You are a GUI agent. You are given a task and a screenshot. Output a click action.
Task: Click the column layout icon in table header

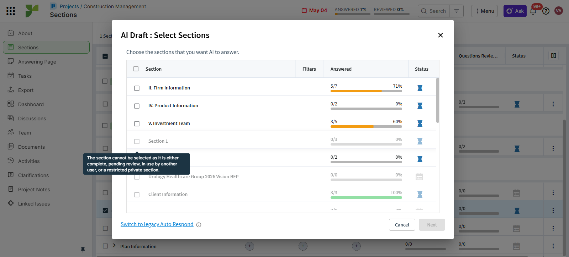[x=553, y=56]
